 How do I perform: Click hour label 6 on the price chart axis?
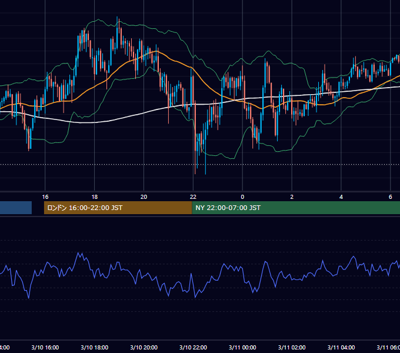click(x=391, y=197)
